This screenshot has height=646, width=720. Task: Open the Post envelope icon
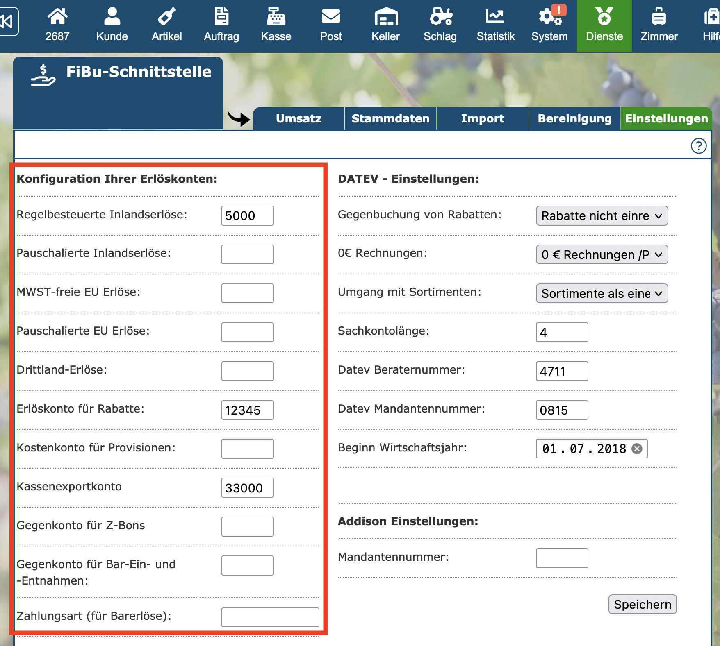[x=330, y=17]
